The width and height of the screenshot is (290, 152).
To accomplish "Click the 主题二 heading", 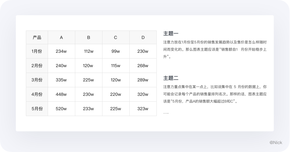I will click(171, 78).
